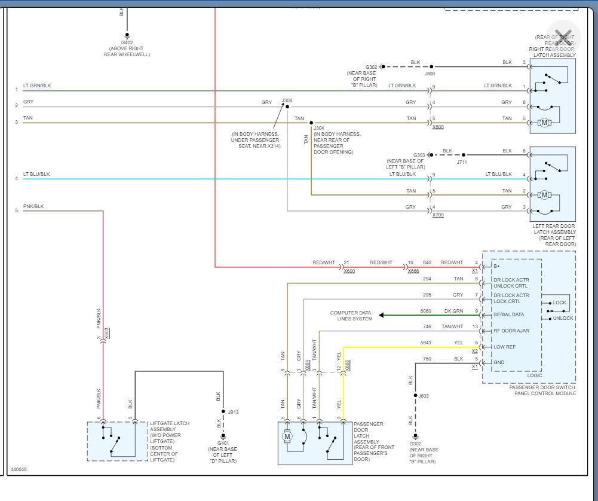Click the diagram number 440048
Screen dimensions: 598x501
(x=19, y=469)
